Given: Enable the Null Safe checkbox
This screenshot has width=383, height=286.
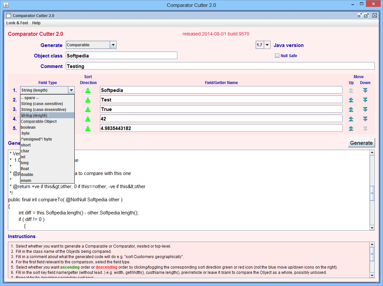Looking at the screenshot, I should point(277,55).
